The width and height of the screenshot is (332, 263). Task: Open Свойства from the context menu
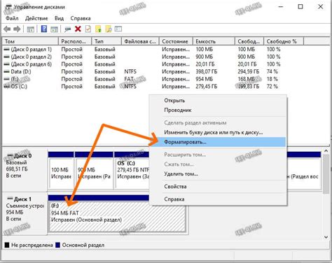click(x=218, y=187)
